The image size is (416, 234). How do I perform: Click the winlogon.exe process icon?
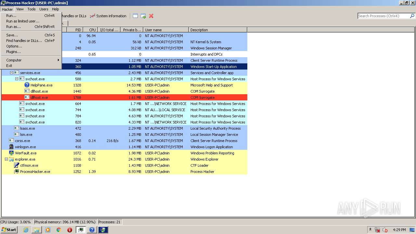click(11, 147)
